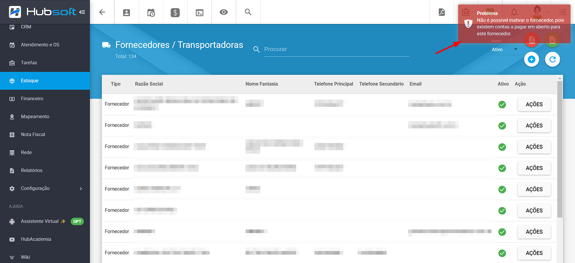This screenshot has height=263, width=575.
Task: Click the eye icon in top toolbar
Action: coord(224,12)
